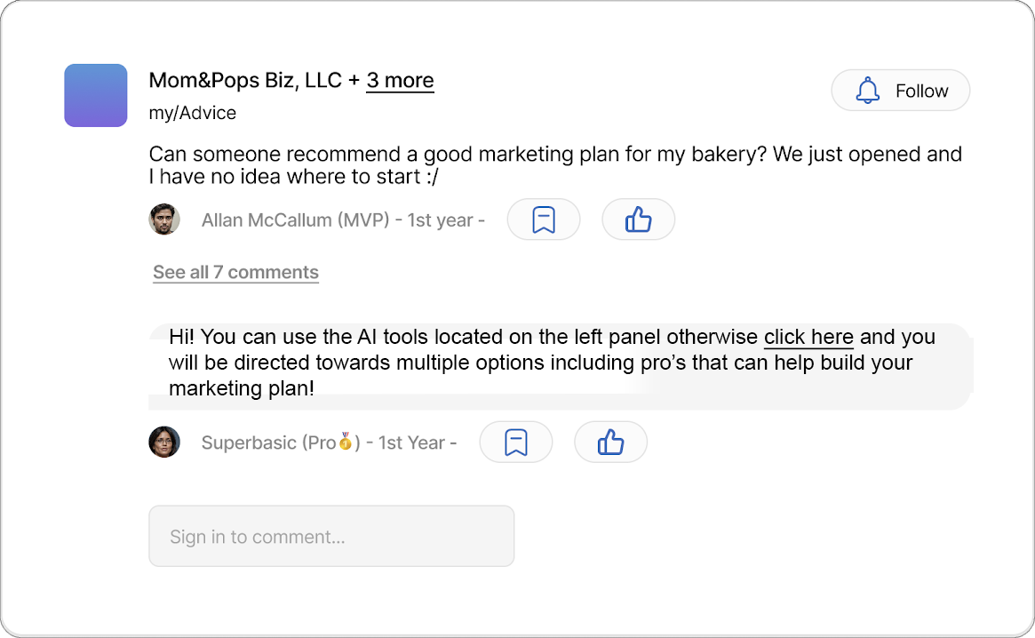1035x638 pixels.
Task: Bookmark Superbasic's reply comment
Action: [515, 442]
